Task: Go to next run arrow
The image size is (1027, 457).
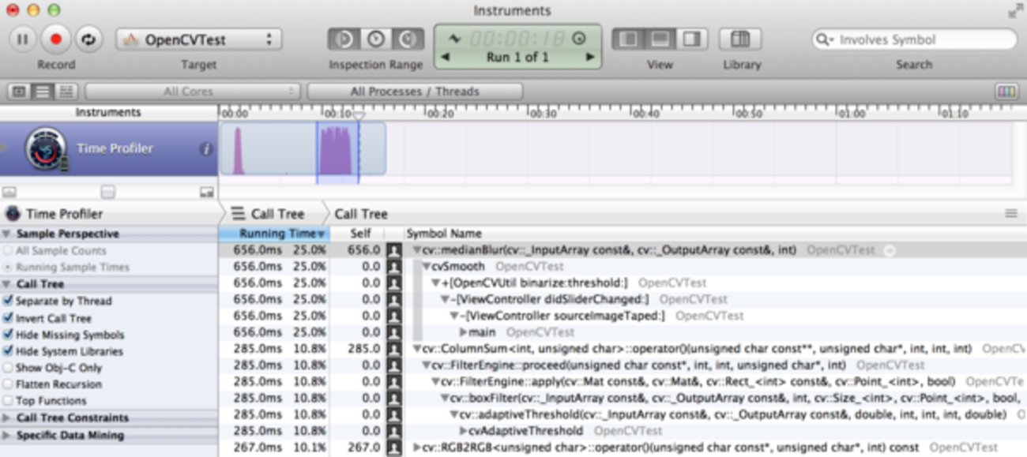Action: click(589, 57)
